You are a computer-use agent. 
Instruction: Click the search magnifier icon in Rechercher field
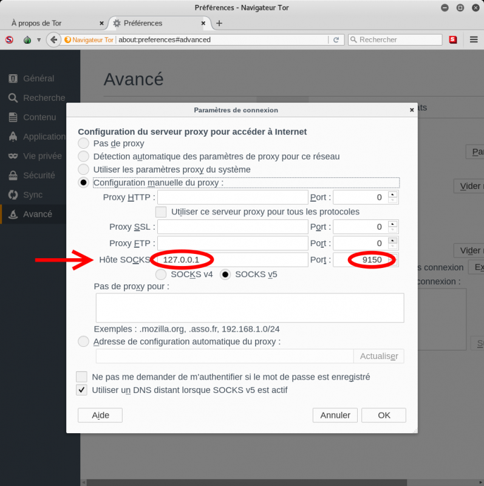tap(353, 39)
